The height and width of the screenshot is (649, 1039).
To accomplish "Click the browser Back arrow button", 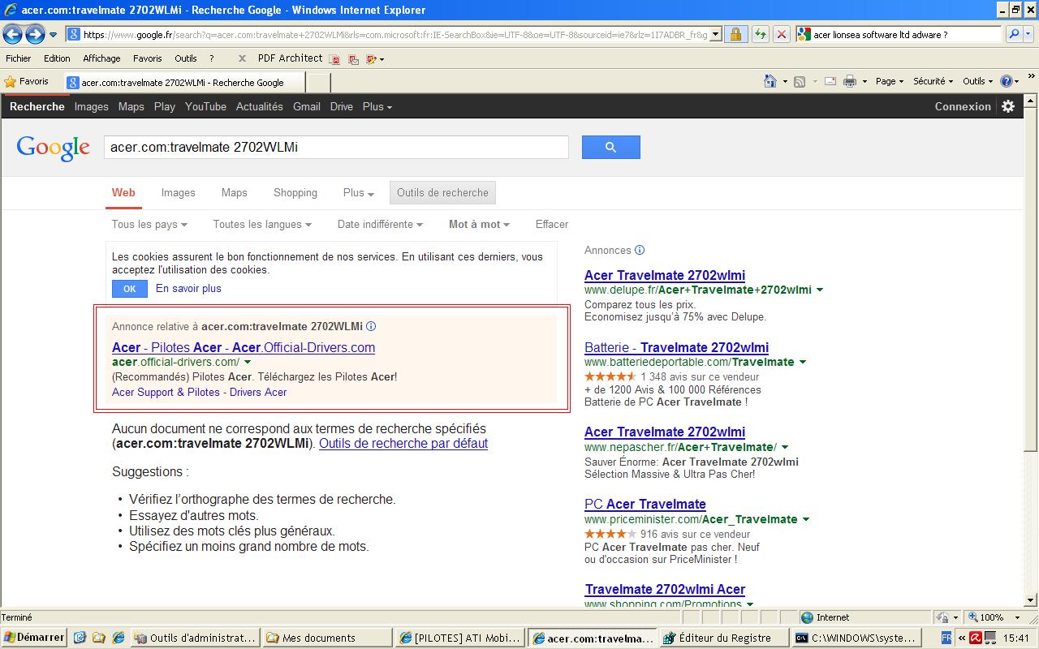I will pyautogui.click(x=12, y=34).
